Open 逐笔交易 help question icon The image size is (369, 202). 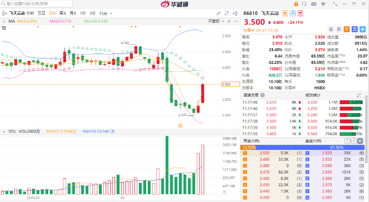point(262,95)
